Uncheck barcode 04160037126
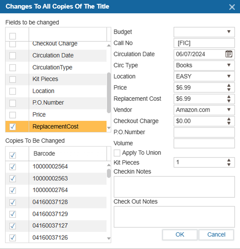The width and height of the screenshot is (240, 249). (12, 238)
